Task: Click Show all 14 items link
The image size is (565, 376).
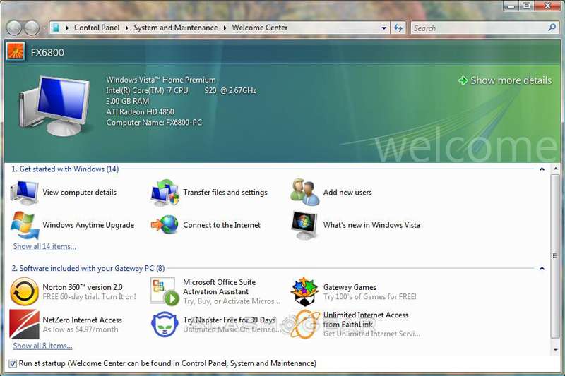Action: pos(44,246)
